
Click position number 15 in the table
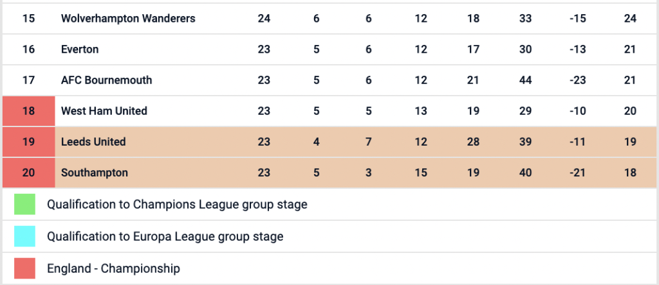click(x=28, y=19)
